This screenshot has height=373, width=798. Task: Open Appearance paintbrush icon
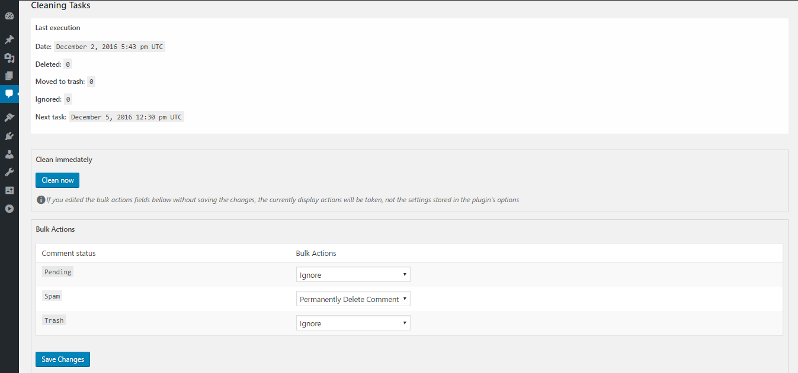[9, 118]
